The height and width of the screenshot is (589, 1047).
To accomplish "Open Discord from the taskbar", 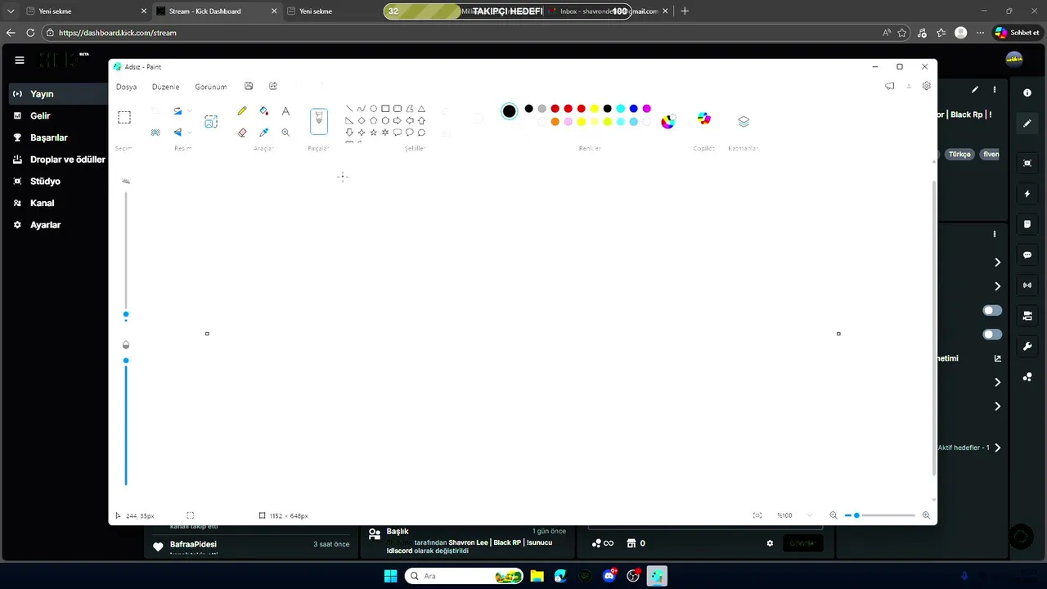I will tap(609, 576).
